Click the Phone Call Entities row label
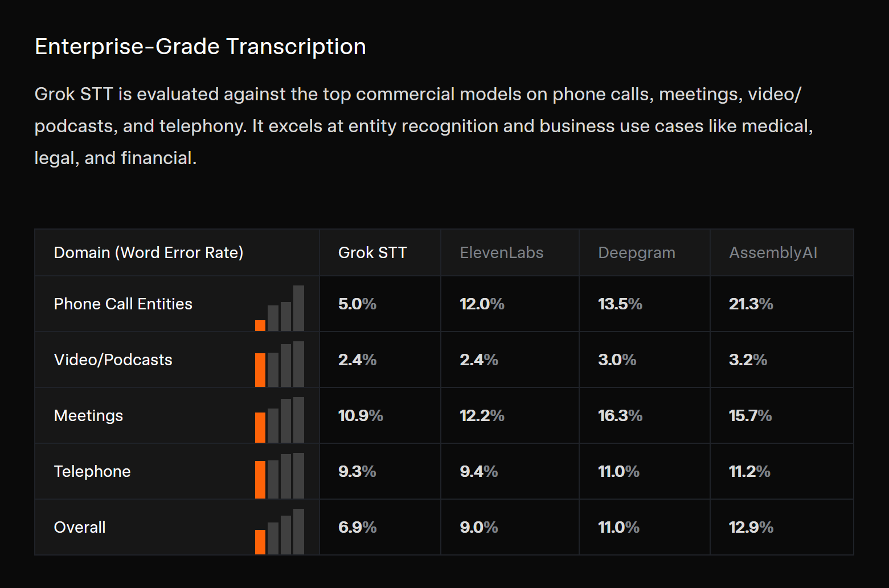 click(x=123, y=304)
